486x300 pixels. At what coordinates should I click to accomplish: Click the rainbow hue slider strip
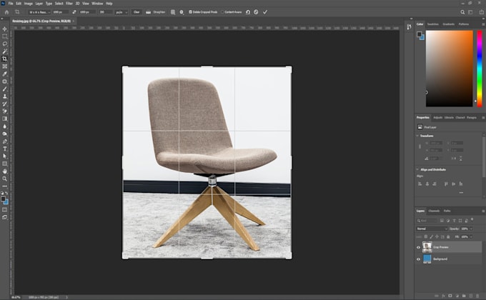coord(480,68)
